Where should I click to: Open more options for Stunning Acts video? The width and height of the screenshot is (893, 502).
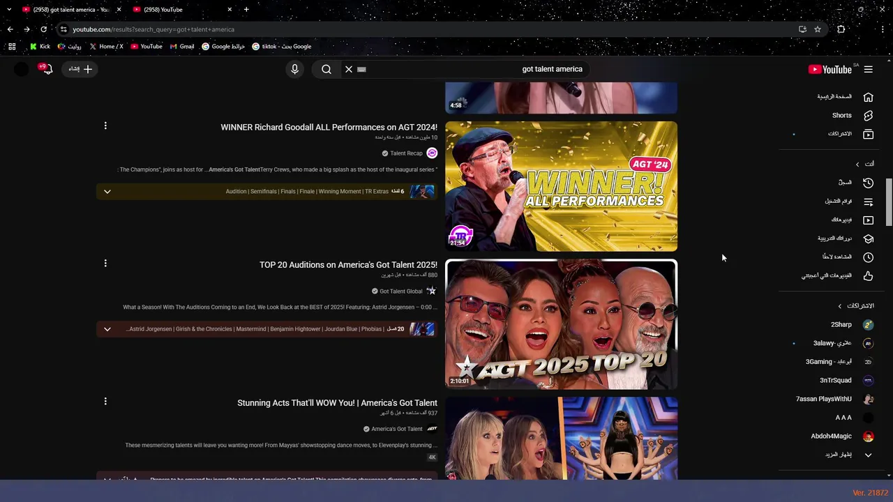105,401
